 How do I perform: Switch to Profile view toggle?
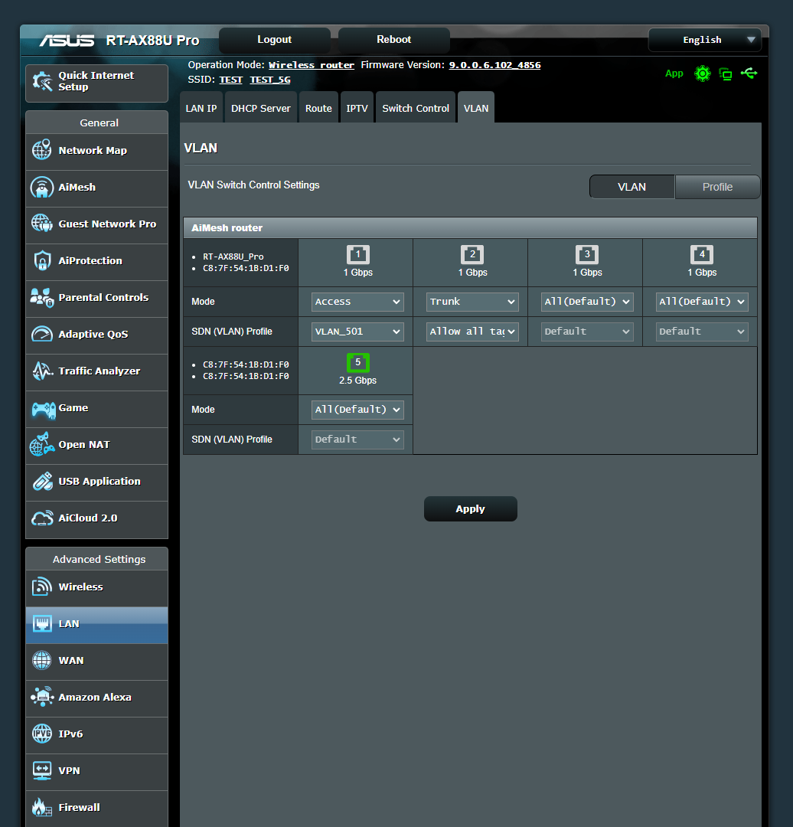(x=717, y=188)
